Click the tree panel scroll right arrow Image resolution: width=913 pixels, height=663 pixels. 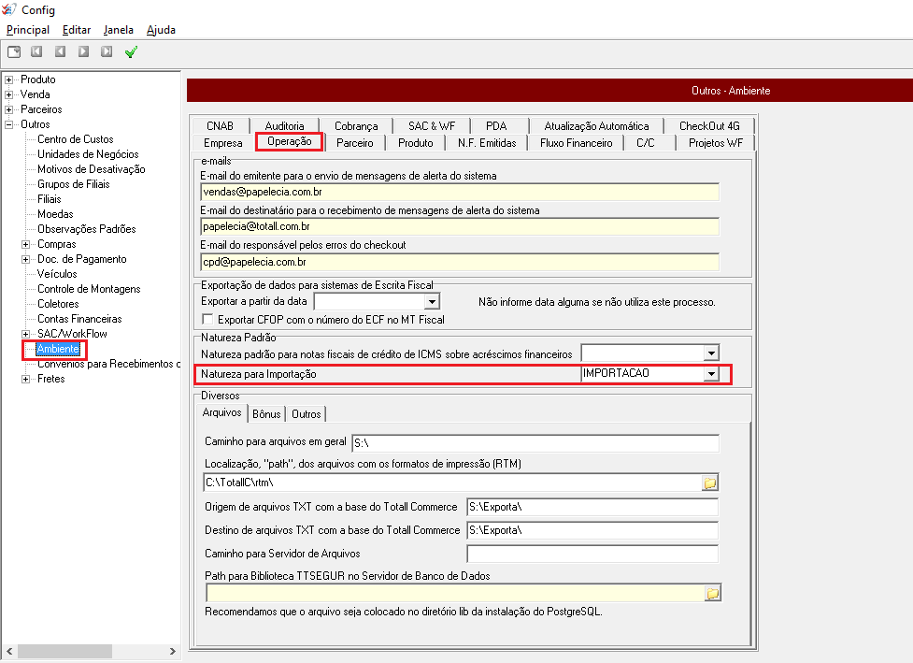pos(172,651)
